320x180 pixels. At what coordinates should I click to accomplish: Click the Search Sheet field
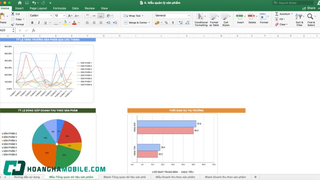(x=293, y=3)
